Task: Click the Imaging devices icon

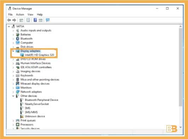Action: point(18,71)
